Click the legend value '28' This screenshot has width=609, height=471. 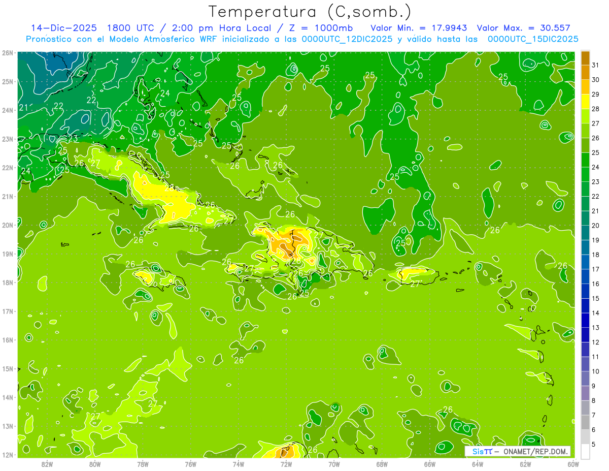596,109
